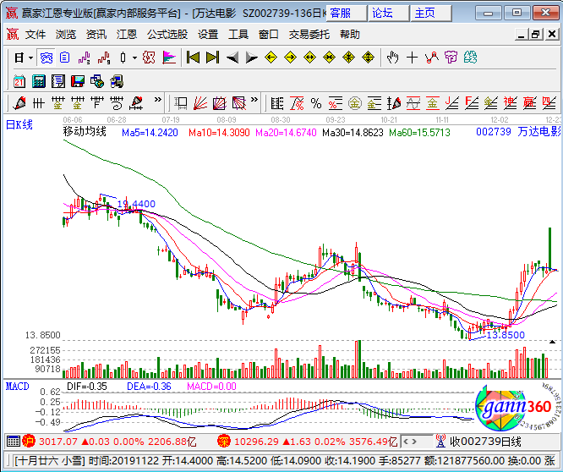This screenshot has width=563, height=472.
Task: Open the 公式选股 menu
Action: [167, 35]
